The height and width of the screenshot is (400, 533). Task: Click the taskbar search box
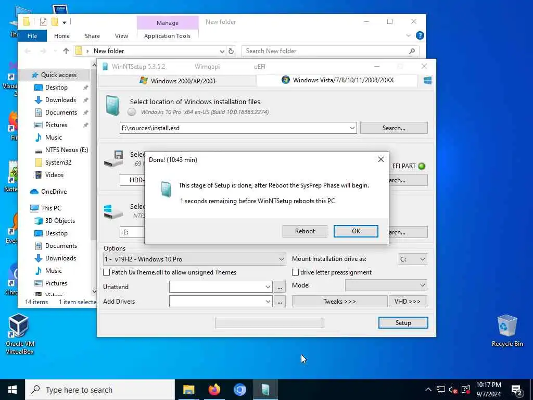100,390
